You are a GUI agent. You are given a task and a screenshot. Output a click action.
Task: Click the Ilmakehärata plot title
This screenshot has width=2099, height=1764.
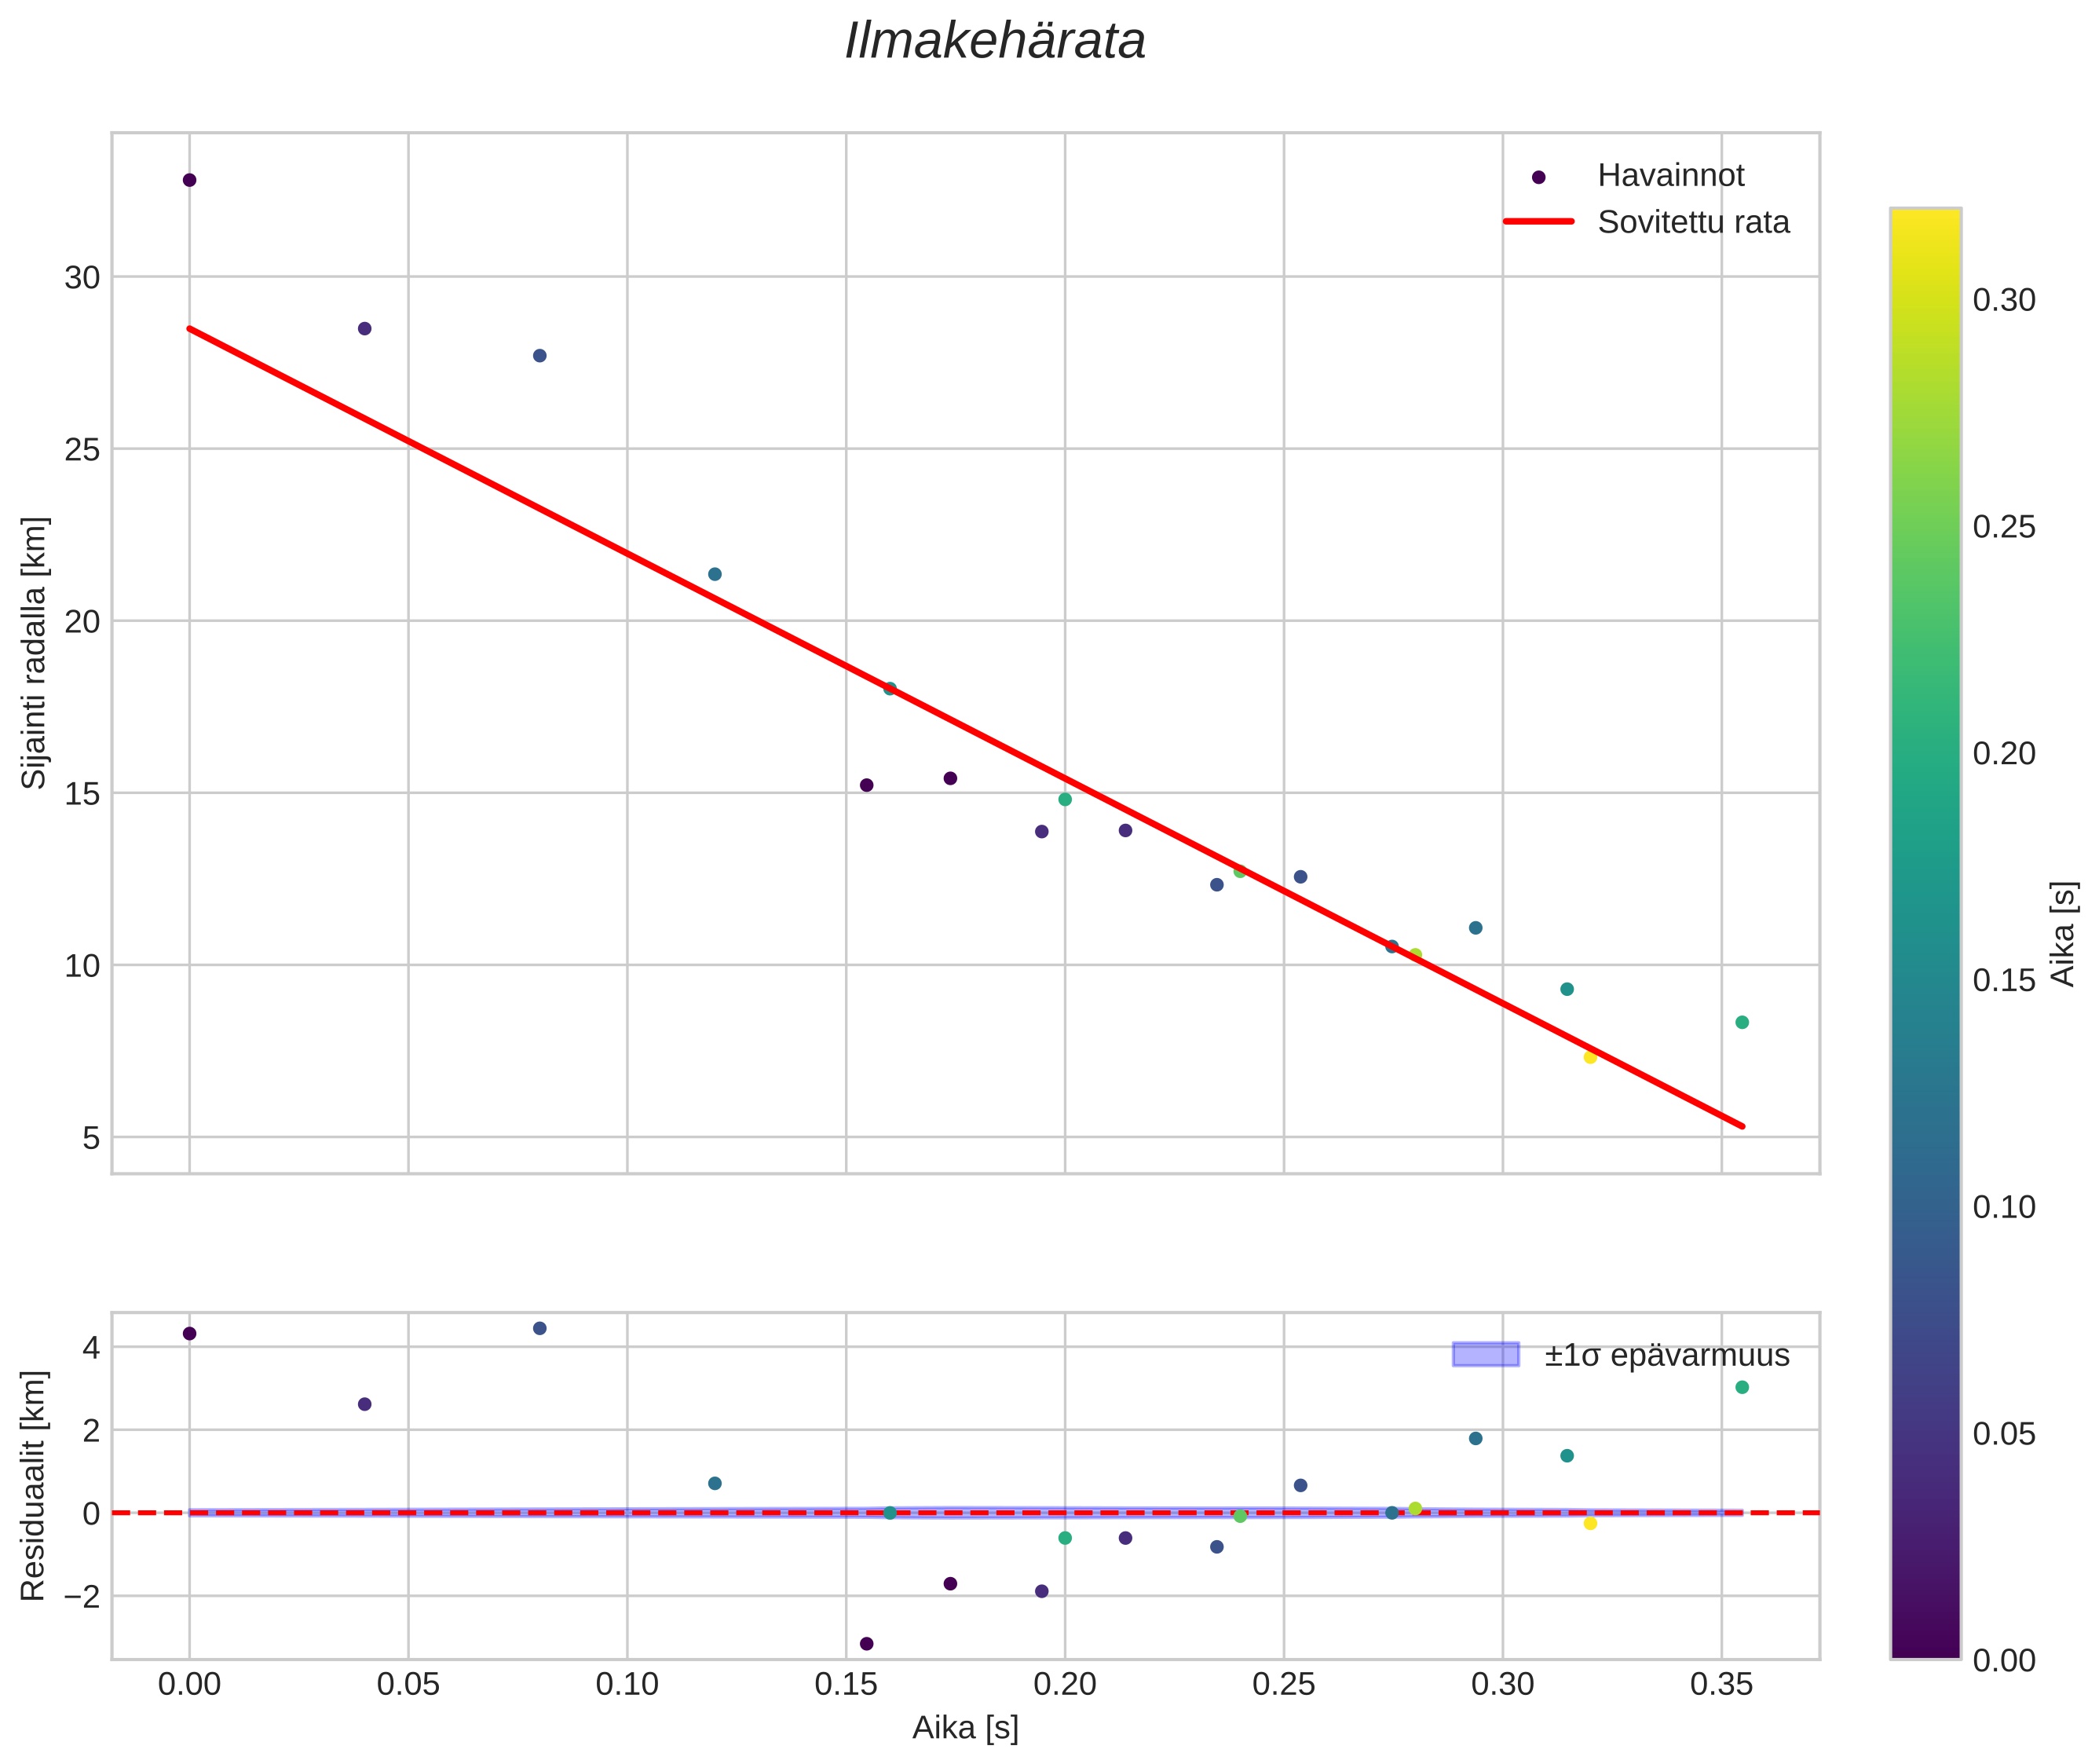point(994,42)
